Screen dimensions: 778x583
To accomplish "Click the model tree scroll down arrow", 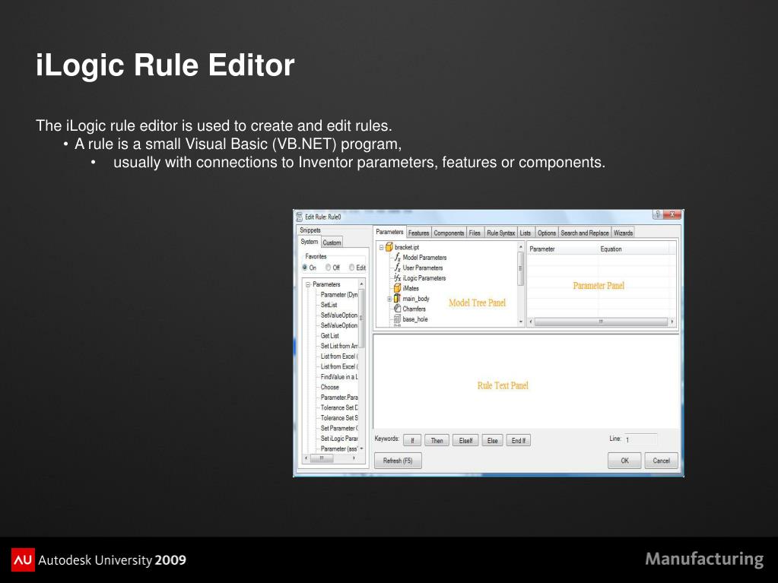I will (520, 322).
